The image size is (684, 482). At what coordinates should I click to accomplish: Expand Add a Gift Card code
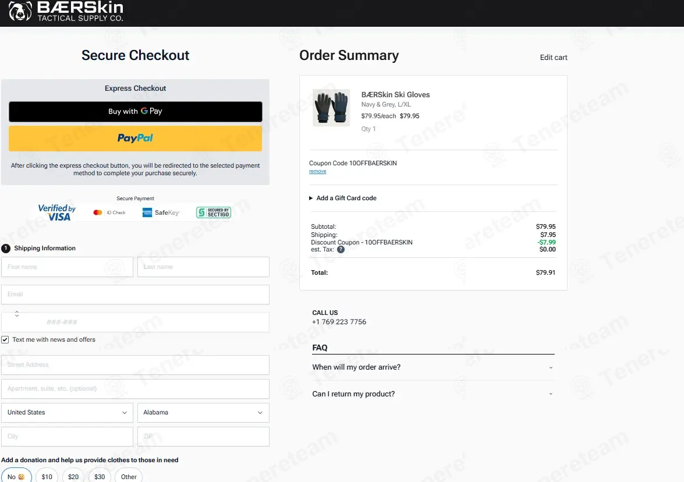tap(343, 198)
